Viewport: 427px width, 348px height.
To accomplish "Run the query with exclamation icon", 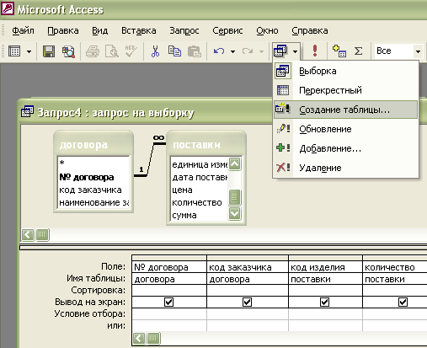I will (315, 51).
